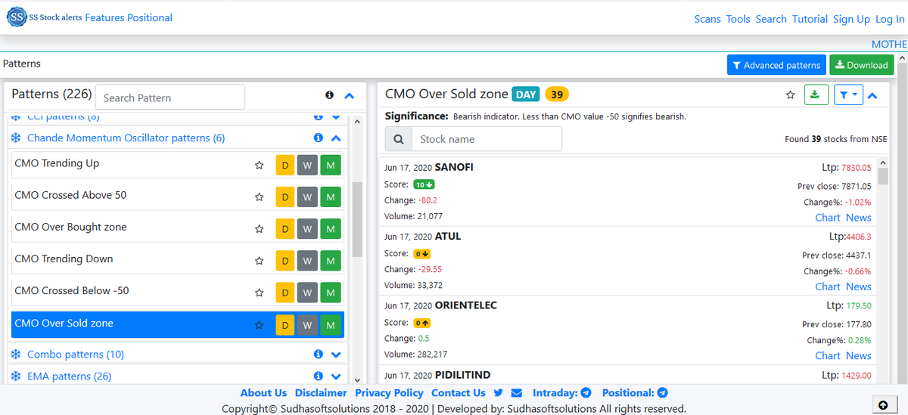Go to Log In
908x415 pixels.
(x=890, y=19)
